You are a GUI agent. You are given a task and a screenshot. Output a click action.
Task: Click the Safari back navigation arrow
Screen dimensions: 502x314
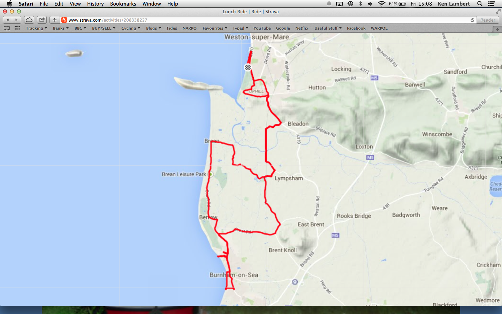pos(8,20)
